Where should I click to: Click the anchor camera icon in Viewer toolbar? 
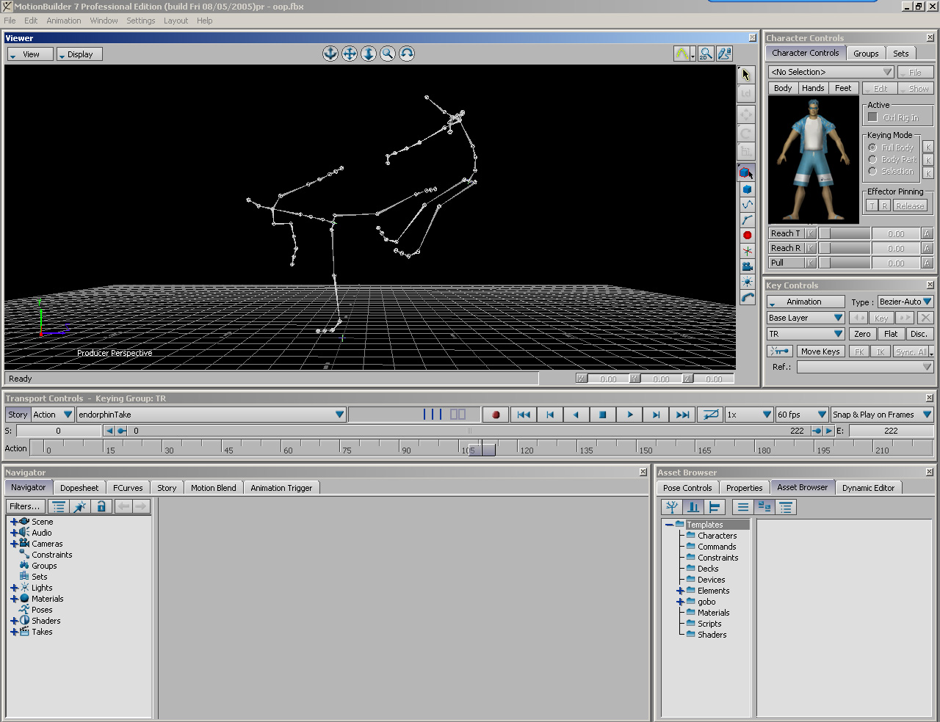coord(330,54)
